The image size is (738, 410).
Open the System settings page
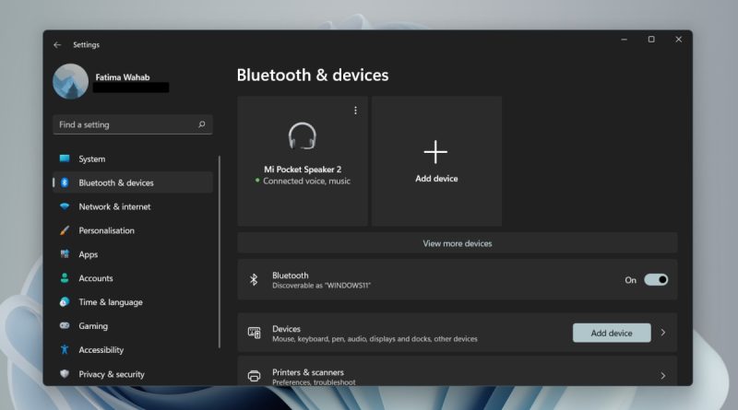133,158
